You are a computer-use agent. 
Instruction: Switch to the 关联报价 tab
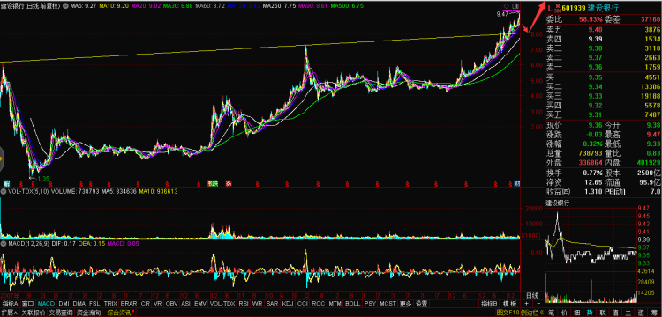33,313
